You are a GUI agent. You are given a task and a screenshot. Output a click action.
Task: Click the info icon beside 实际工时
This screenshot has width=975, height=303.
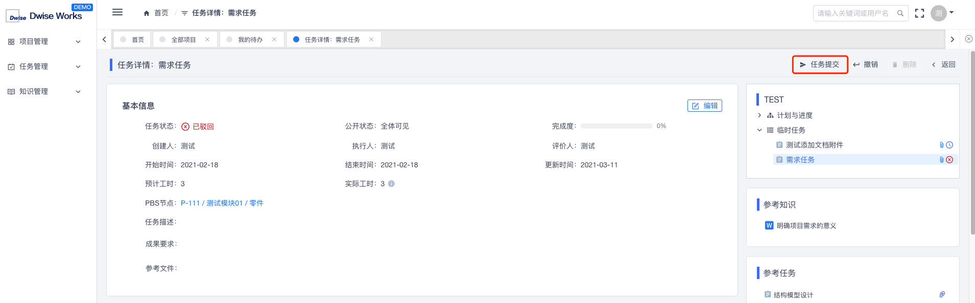pos(391,184)
